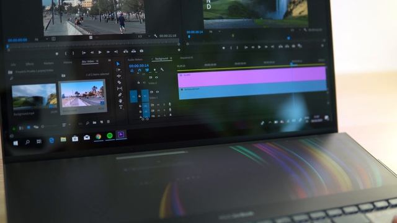The image size is (397, 223).
Task: Click the timeline playhead marker on ruler
Action: [x=292, y=64]
